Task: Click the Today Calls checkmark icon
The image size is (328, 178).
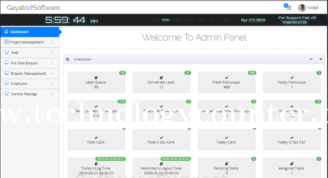Action: pyautogui.click(x=226, y=138)
